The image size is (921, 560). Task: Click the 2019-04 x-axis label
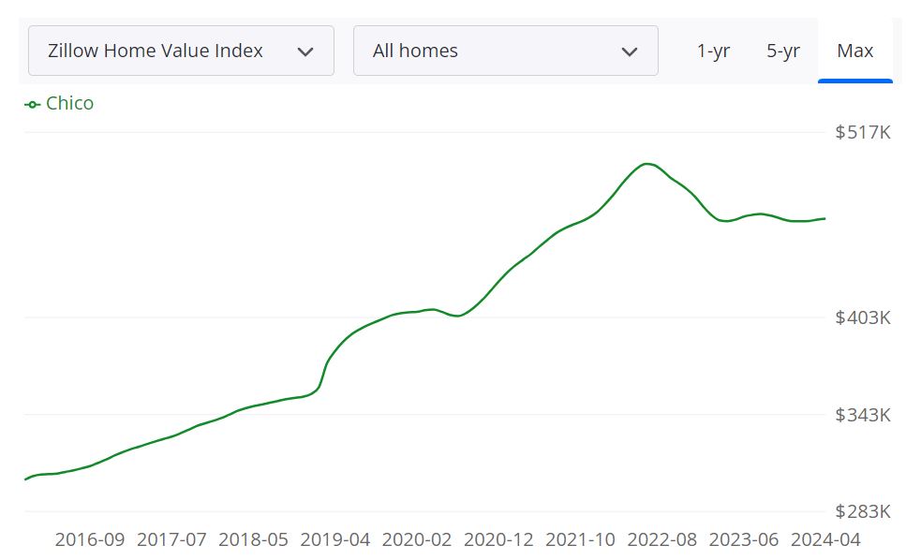tap(334, 539)
